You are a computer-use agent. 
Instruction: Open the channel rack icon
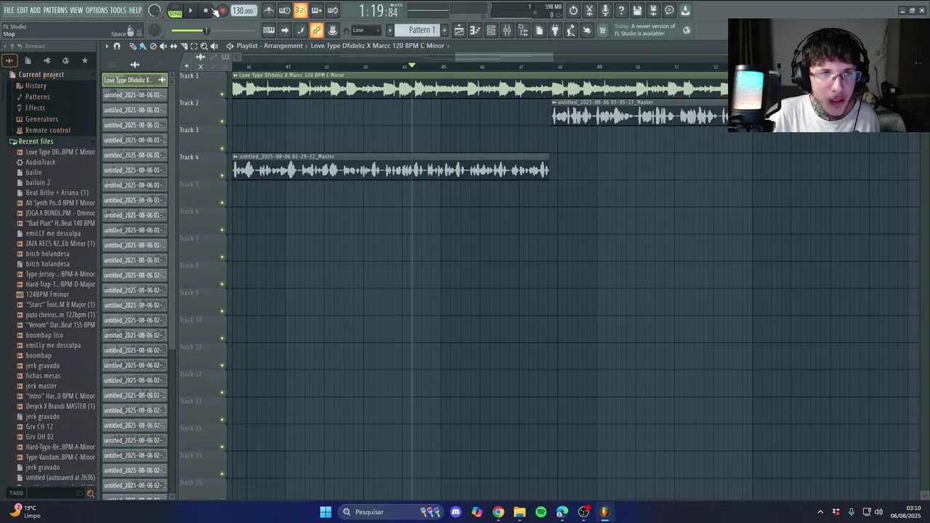coord(490,30)
